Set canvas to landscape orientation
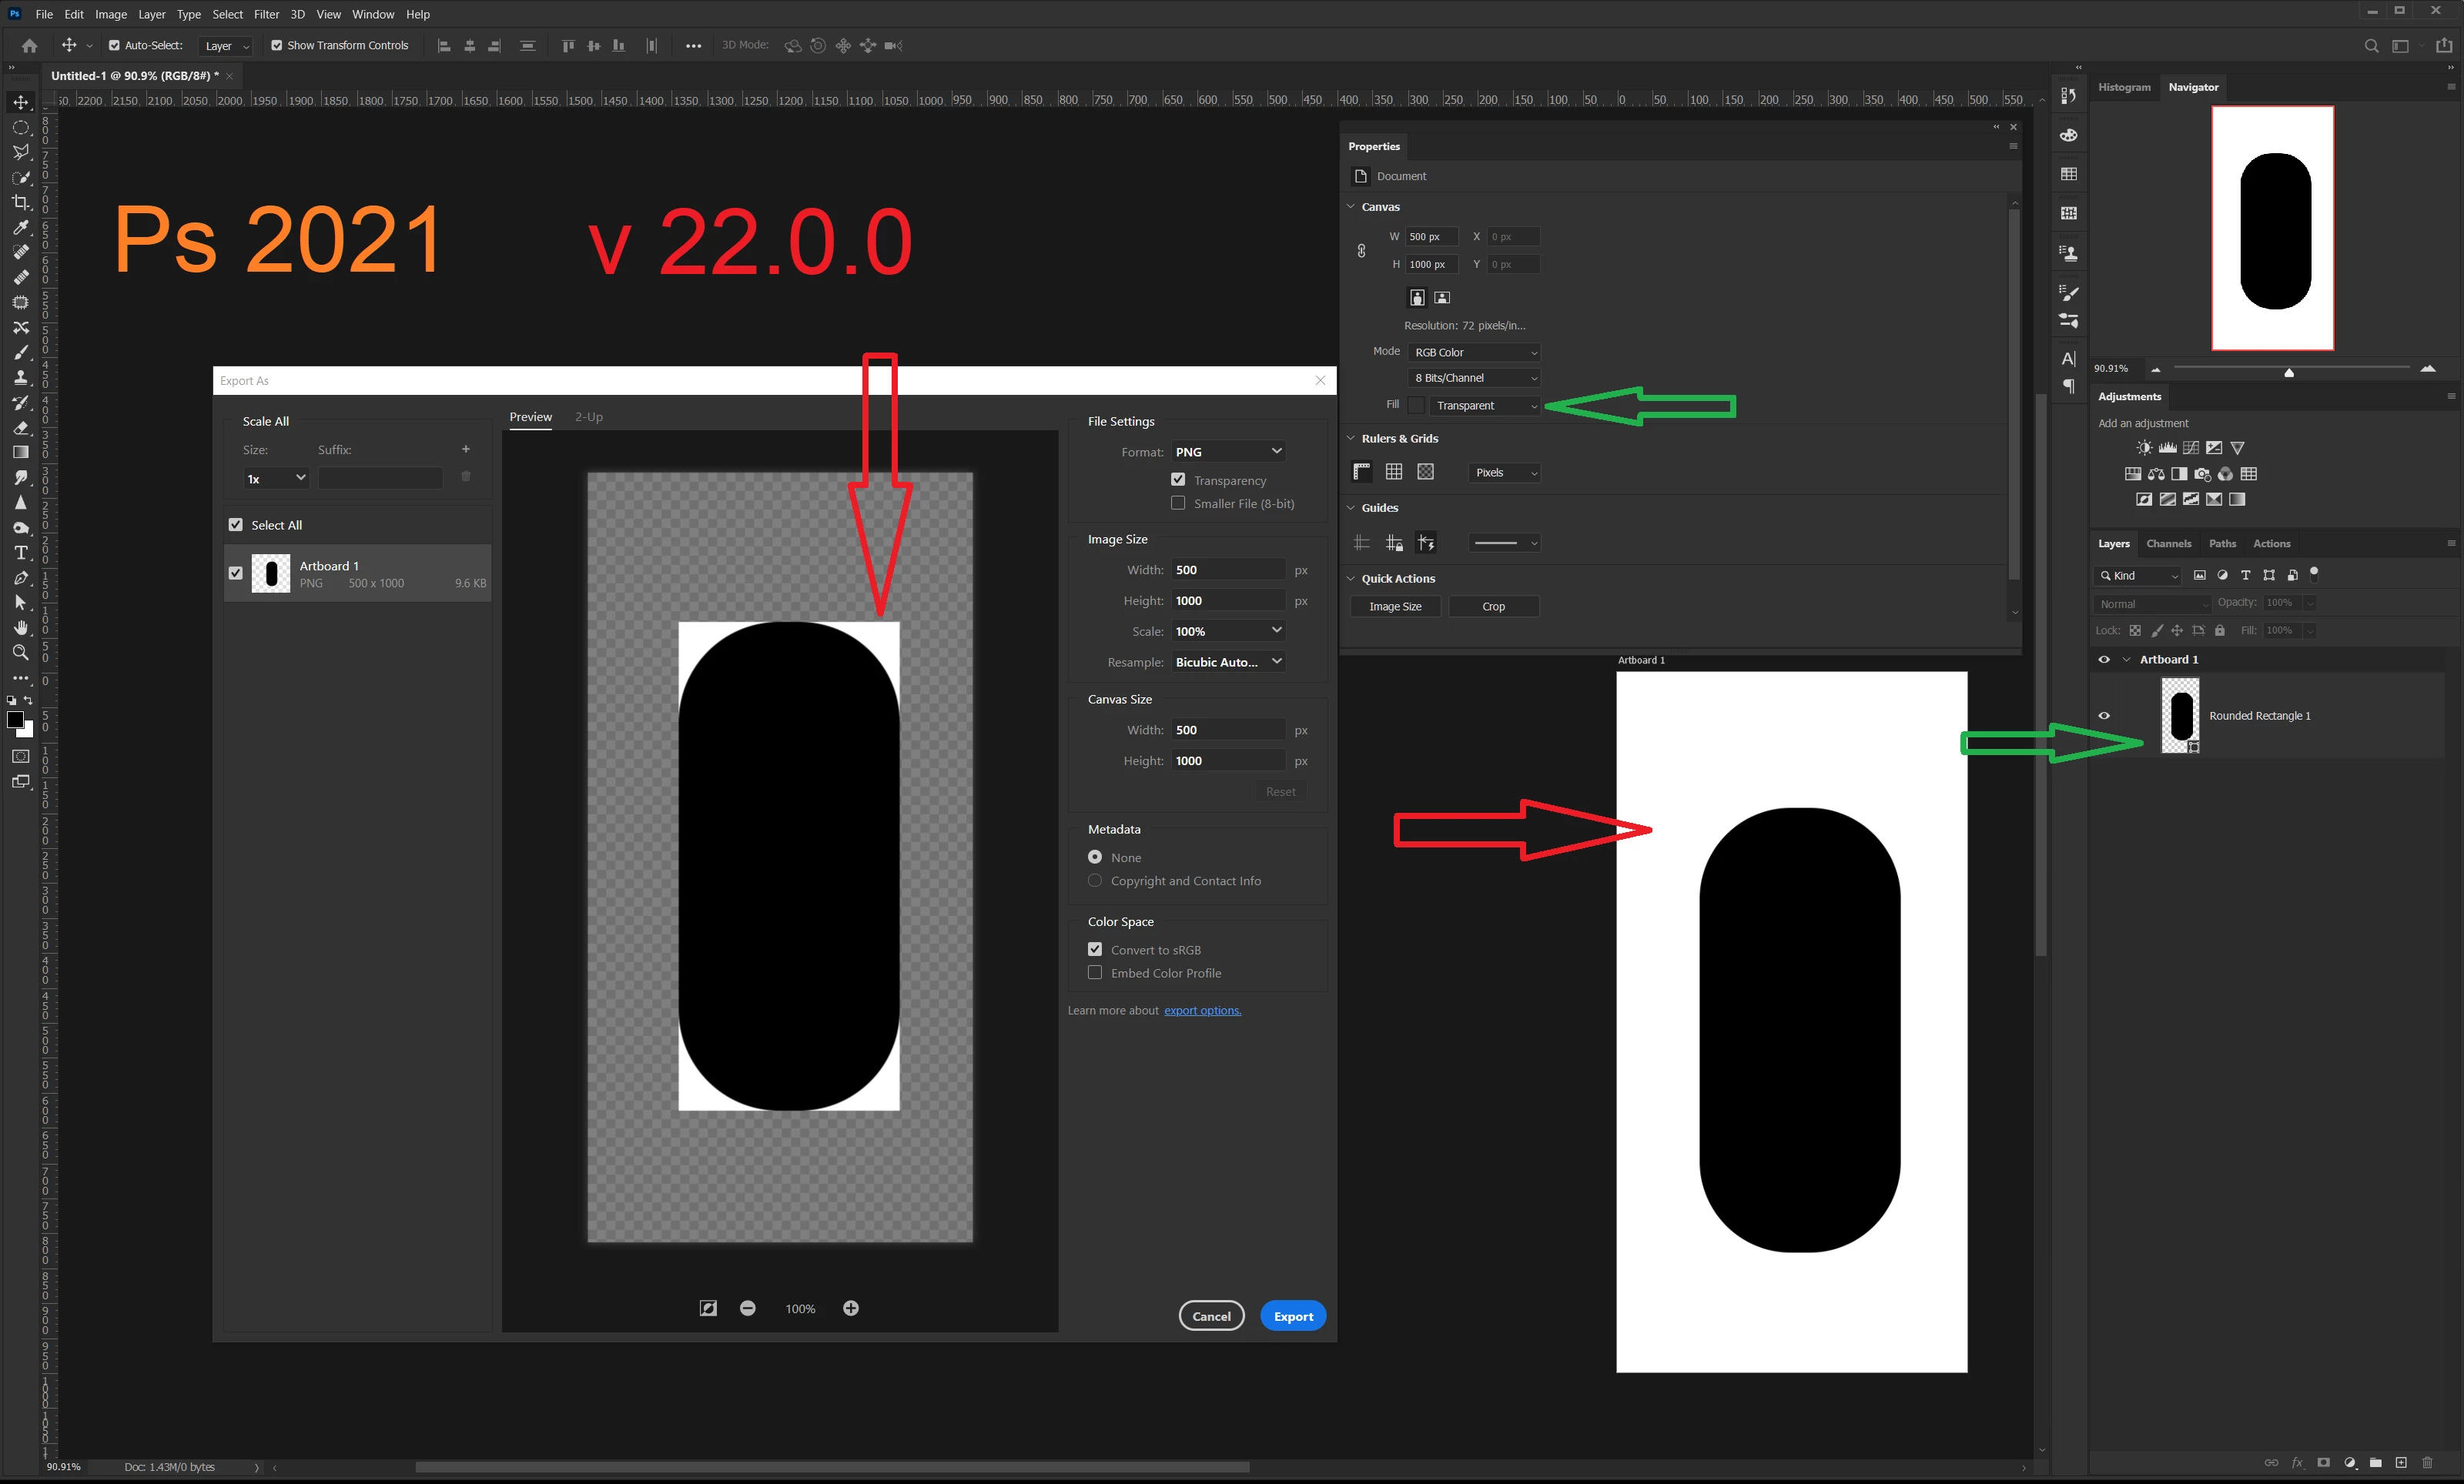The image size is (2464, 1484). (x=1442, y=298)
